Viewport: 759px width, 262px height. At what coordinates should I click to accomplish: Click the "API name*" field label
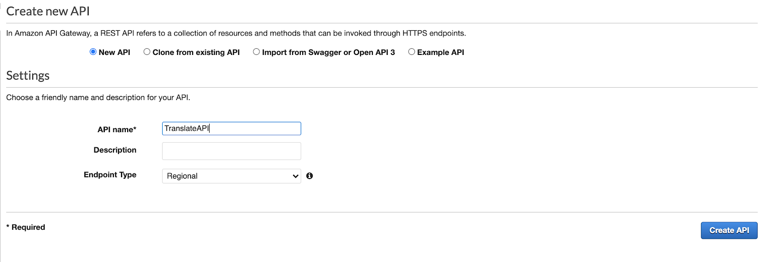point(117,129)
